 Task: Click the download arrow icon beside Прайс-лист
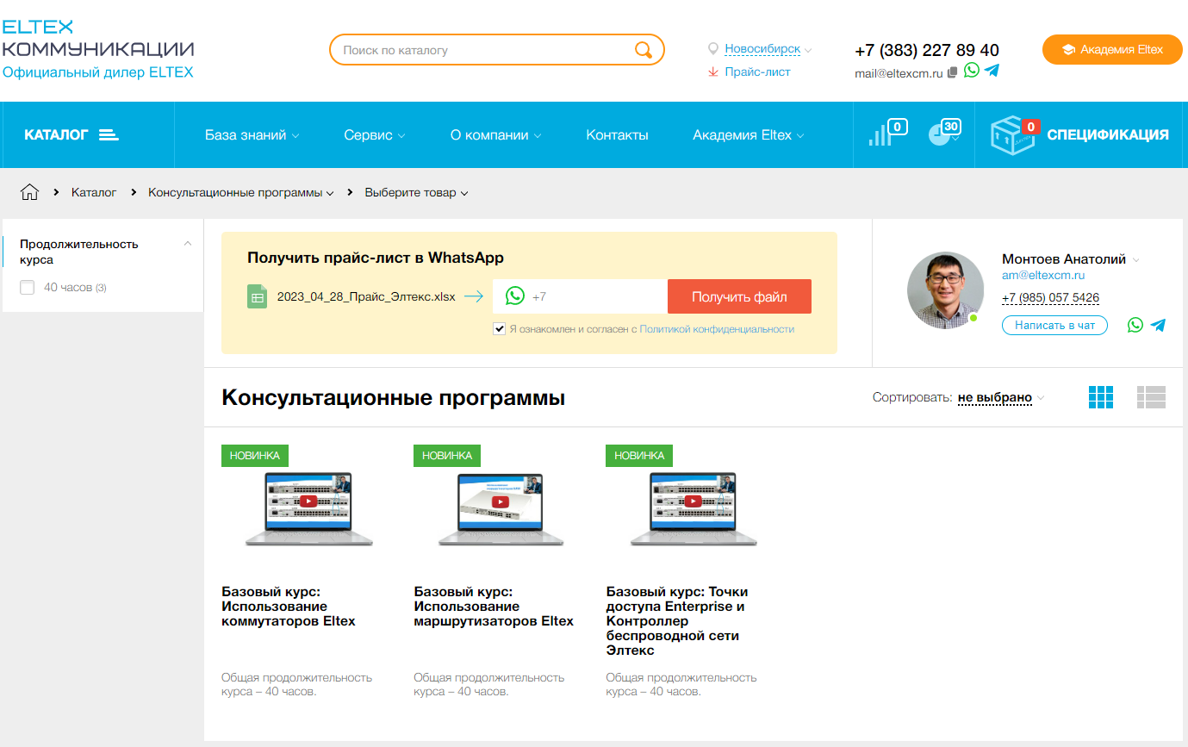tap(713, 72)
